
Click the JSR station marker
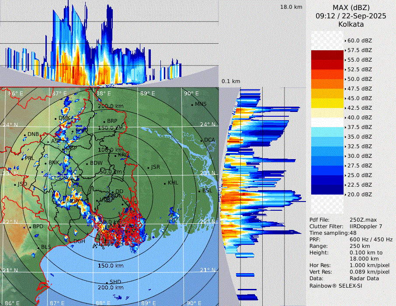click(148, 167)
